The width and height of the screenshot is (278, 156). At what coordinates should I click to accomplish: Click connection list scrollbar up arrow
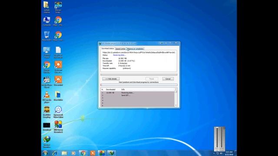[175, 89]
